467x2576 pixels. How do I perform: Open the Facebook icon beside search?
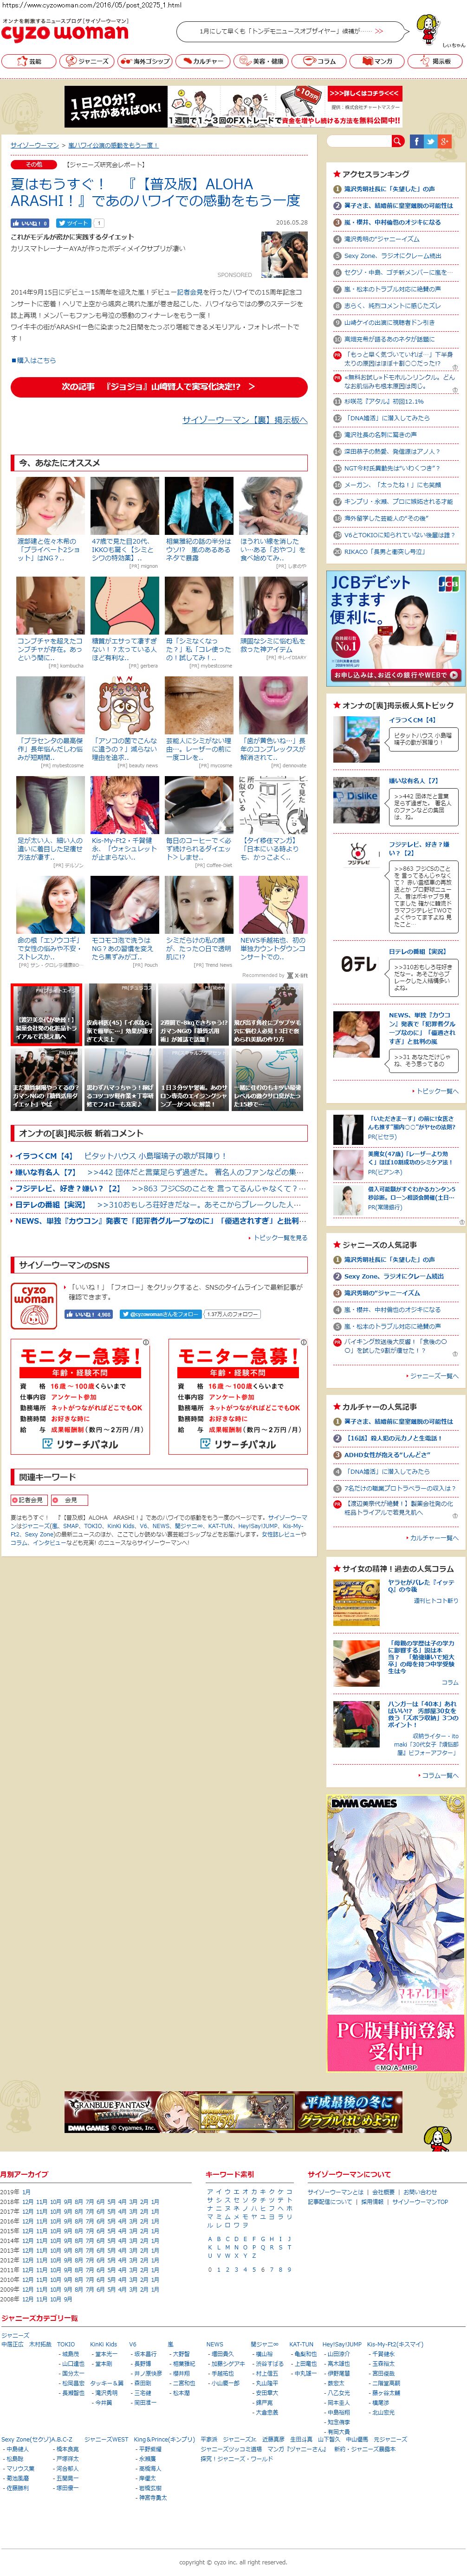click(x=416, y=141)
